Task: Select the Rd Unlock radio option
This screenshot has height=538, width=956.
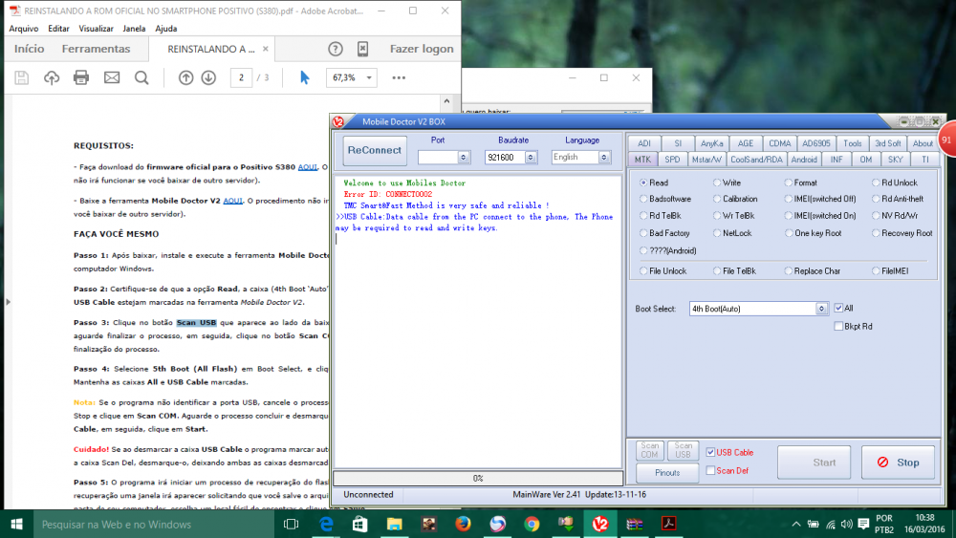Action: pyautogui.click(x=895, y=183)
